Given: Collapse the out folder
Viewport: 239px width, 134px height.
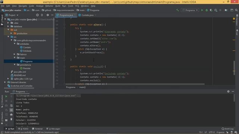Looking at the screenshot, I should [8, 30].
